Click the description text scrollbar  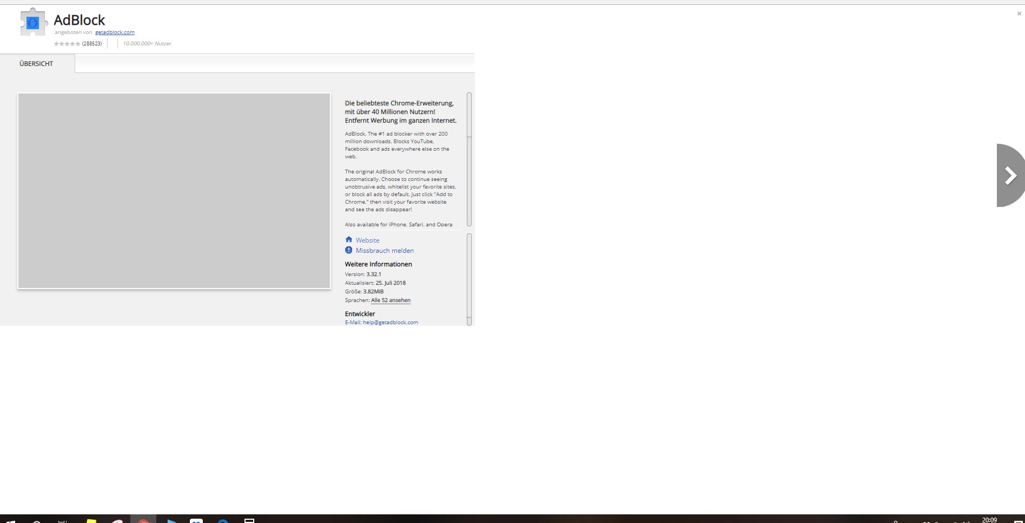tap(469, 159)
